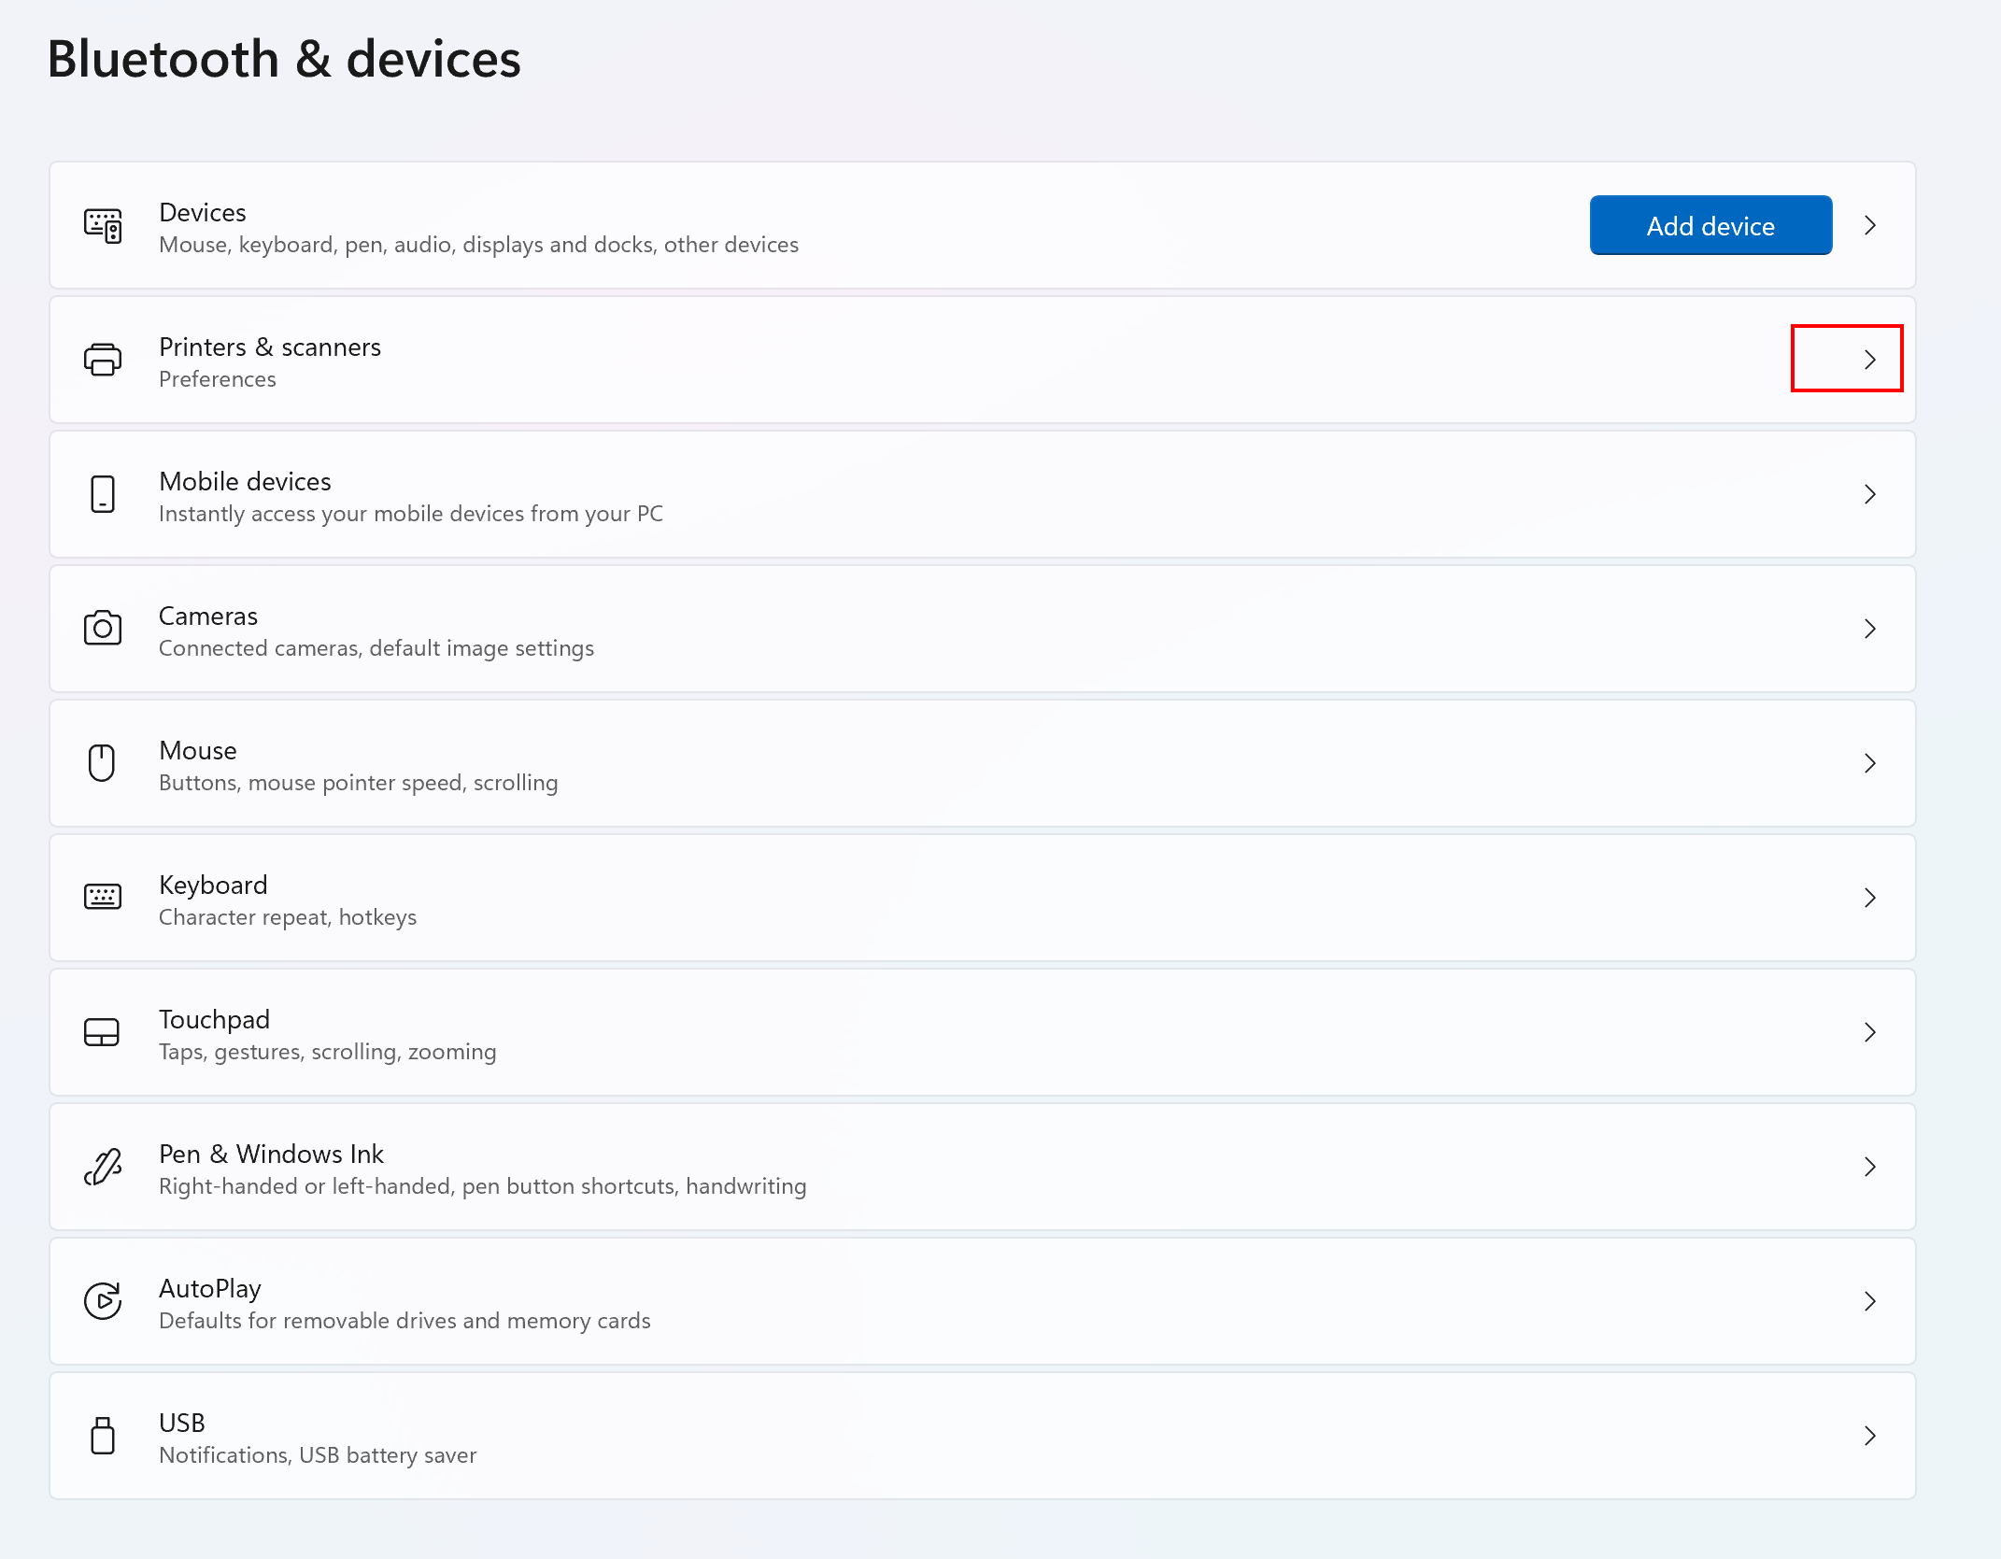The width and height of the screenshot is (2001, 1559).
Task: Click the Touchpad icon
Action: tap(102, 1032)
